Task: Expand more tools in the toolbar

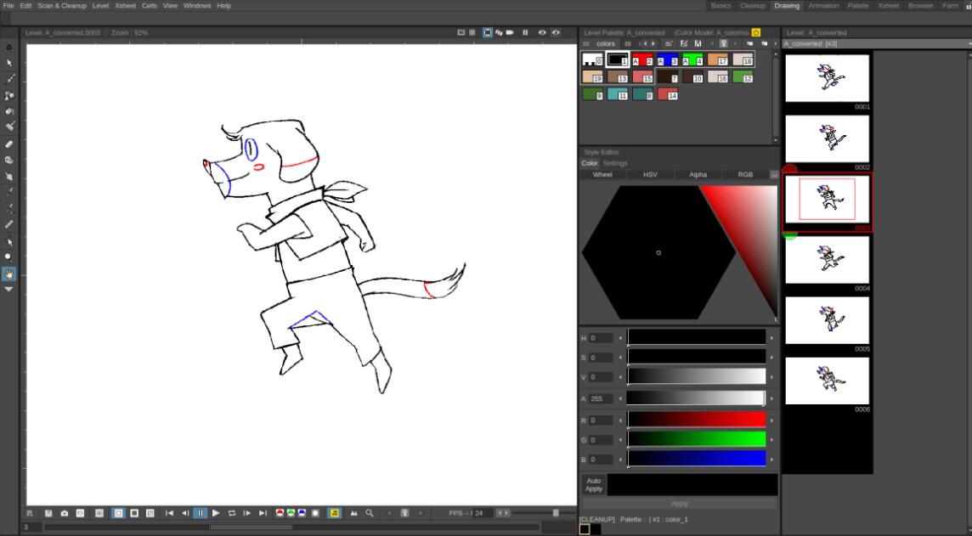Action: click(x=9, y=290)
